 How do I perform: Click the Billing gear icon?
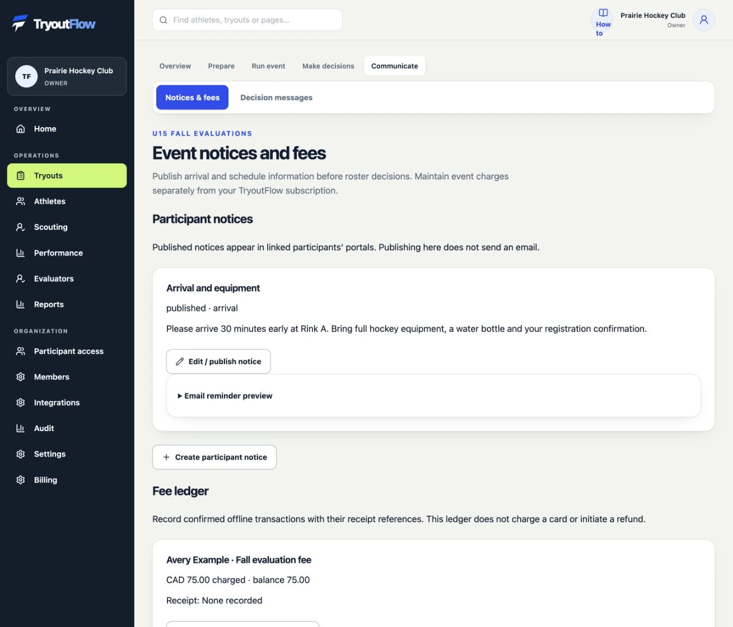(x=21, y=480)
